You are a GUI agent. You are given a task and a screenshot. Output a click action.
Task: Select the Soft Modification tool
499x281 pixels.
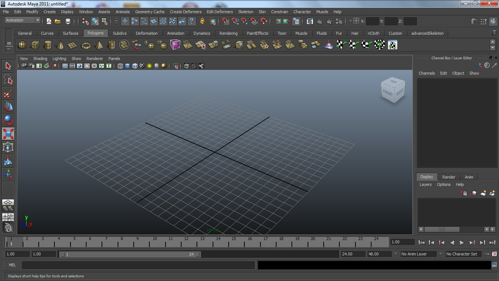click(x=8, y=161)
